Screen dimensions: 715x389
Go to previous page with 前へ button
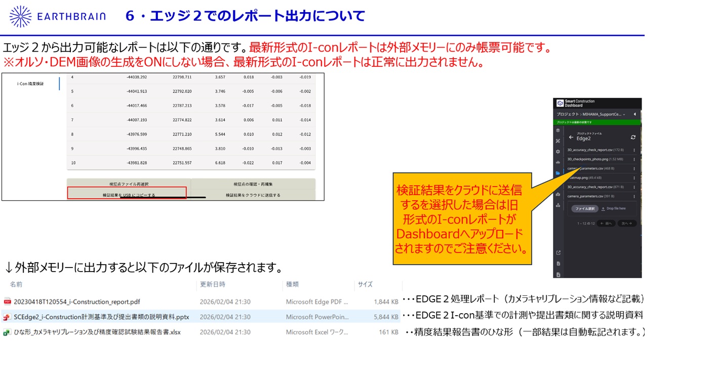point(606,223)
